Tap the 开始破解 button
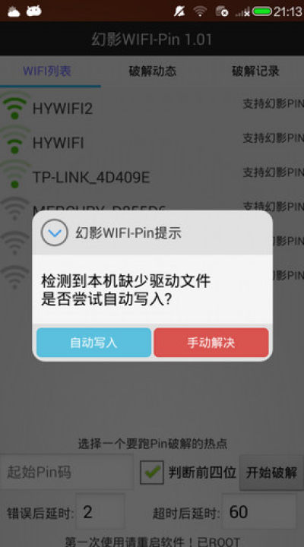Viewport: 304px width, 547px height. 271,473
